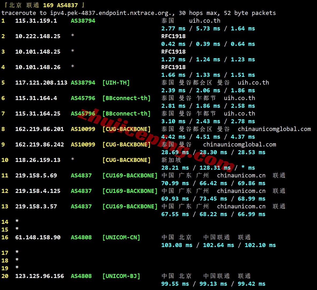Screen dimensions: 317x290
Task: Click the 新加坡 location on hop 10
Action: [171, 160]
